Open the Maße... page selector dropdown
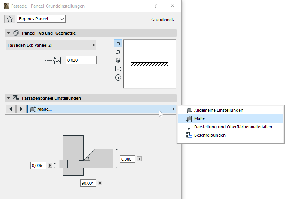285x199 pixels. [x=101, y=109]
